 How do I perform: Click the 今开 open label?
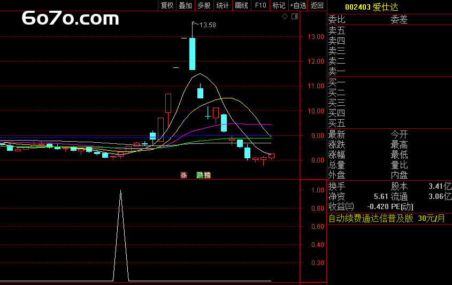tap(399, 135)
